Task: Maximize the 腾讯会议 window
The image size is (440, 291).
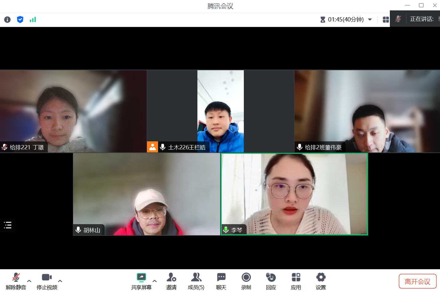Action: point(421,5)
